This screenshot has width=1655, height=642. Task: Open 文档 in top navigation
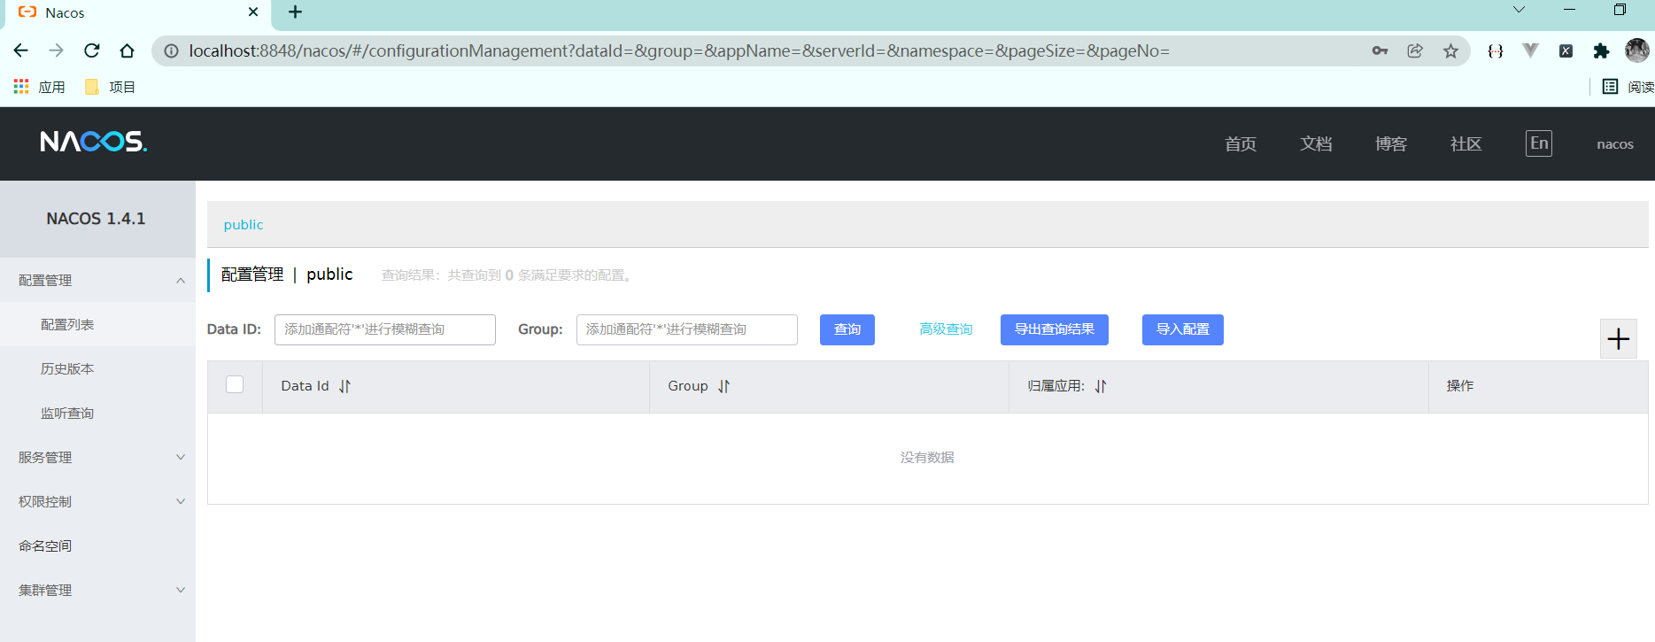[x=1316, y=144]
